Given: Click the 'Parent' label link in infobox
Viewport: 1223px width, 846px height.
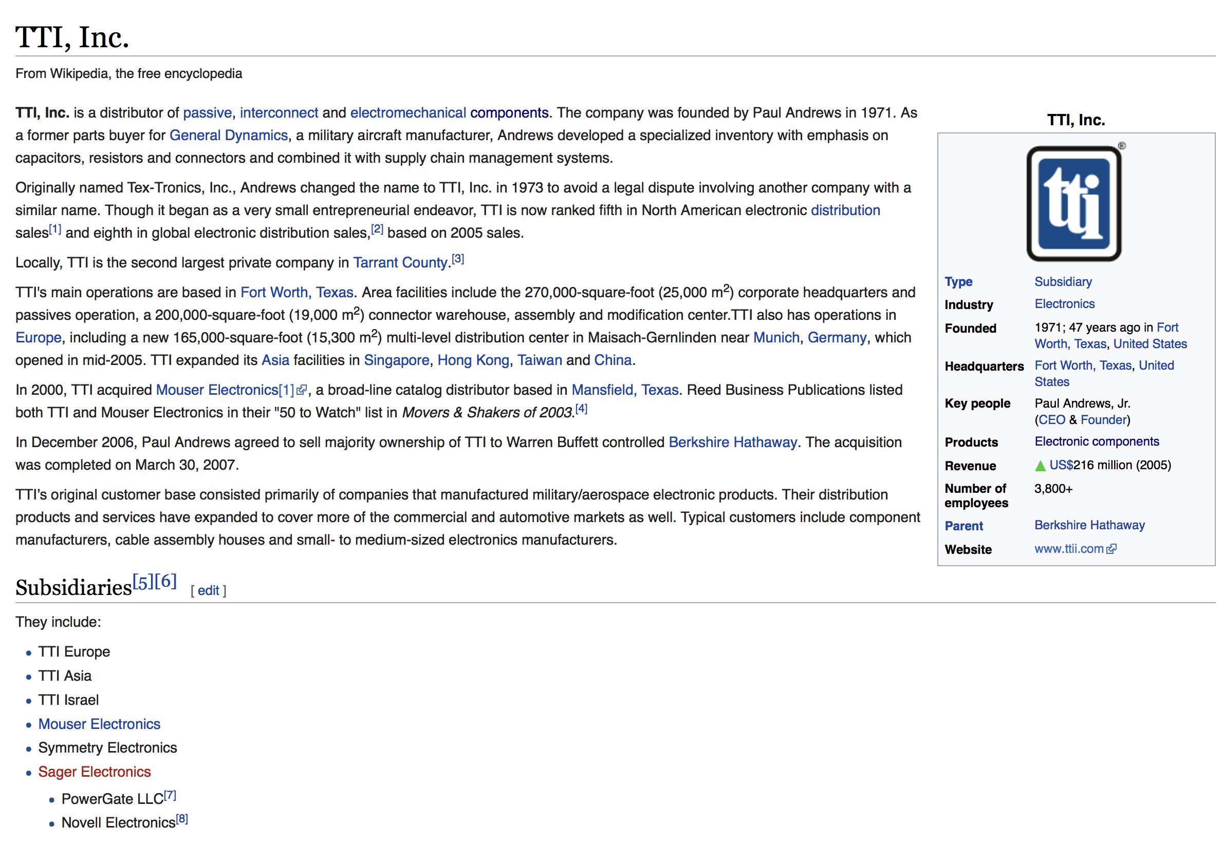Looking at the screenshot, I should tap(963, 526).
